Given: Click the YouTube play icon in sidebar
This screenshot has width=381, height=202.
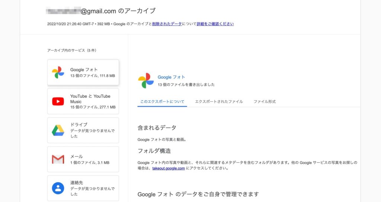Looking at the screenshot, I should (x=58, y=101).
